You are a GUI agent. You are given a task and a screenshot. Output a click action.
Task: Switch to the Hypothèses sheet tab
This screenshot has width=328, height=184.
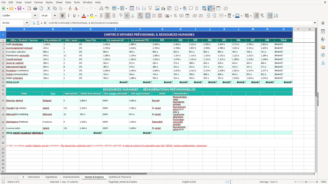(x=51, y=177)
